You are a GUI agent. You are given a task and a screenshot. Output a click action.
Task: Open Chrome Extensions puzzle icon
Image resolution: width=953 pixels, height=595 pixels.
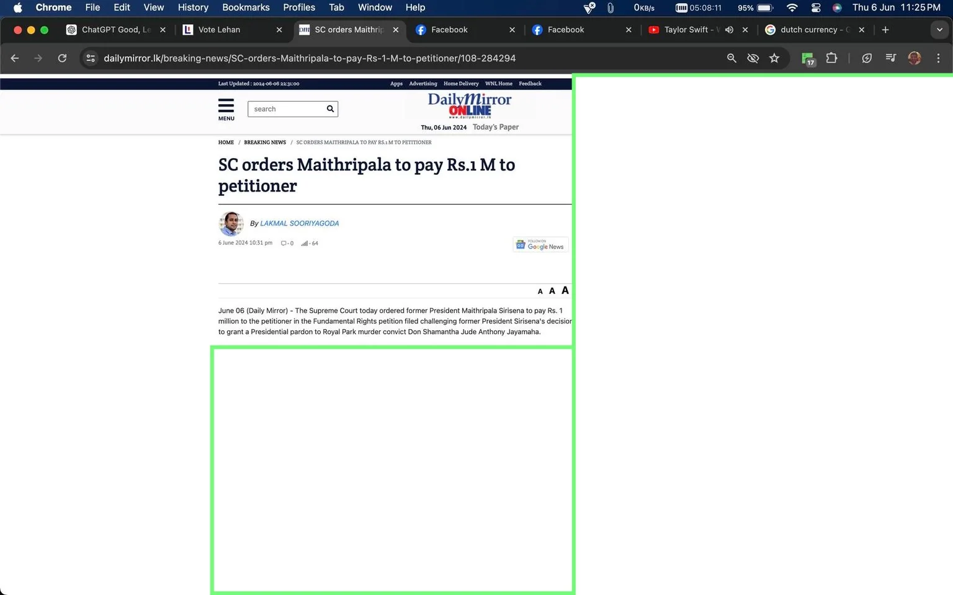(x=831, y=58)
